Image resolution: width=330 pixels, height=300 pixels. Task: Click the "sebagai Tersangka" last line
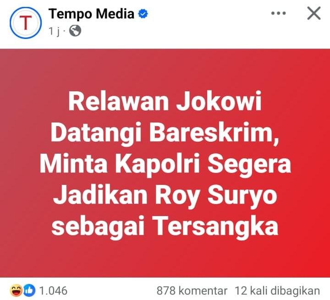point(165,228)
